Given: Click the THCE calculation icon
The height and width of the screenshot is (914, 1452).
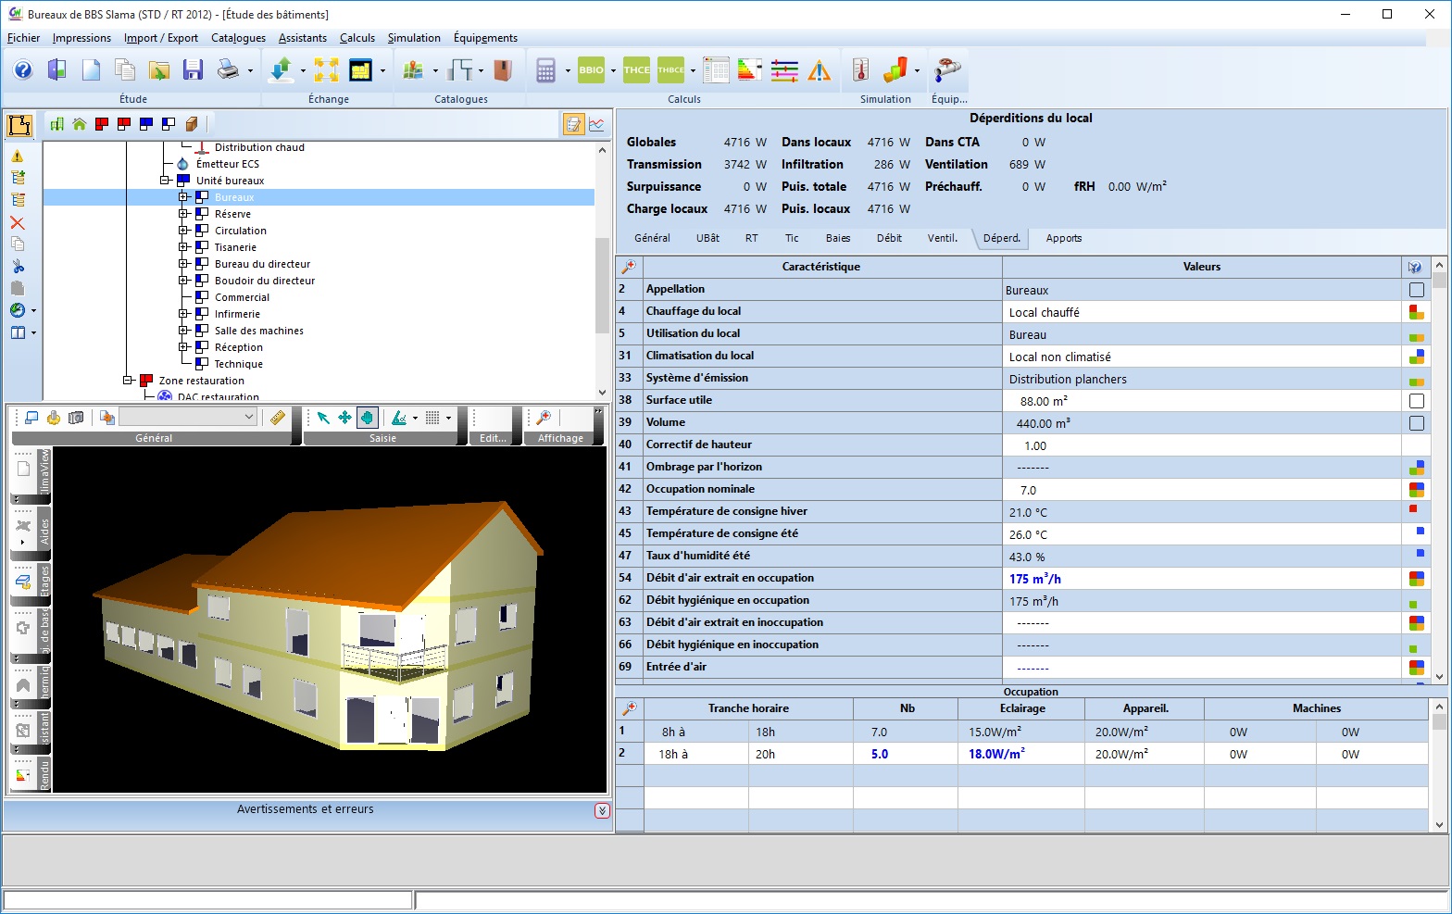Looking at the screenshot, I should [x=636, y=70].
